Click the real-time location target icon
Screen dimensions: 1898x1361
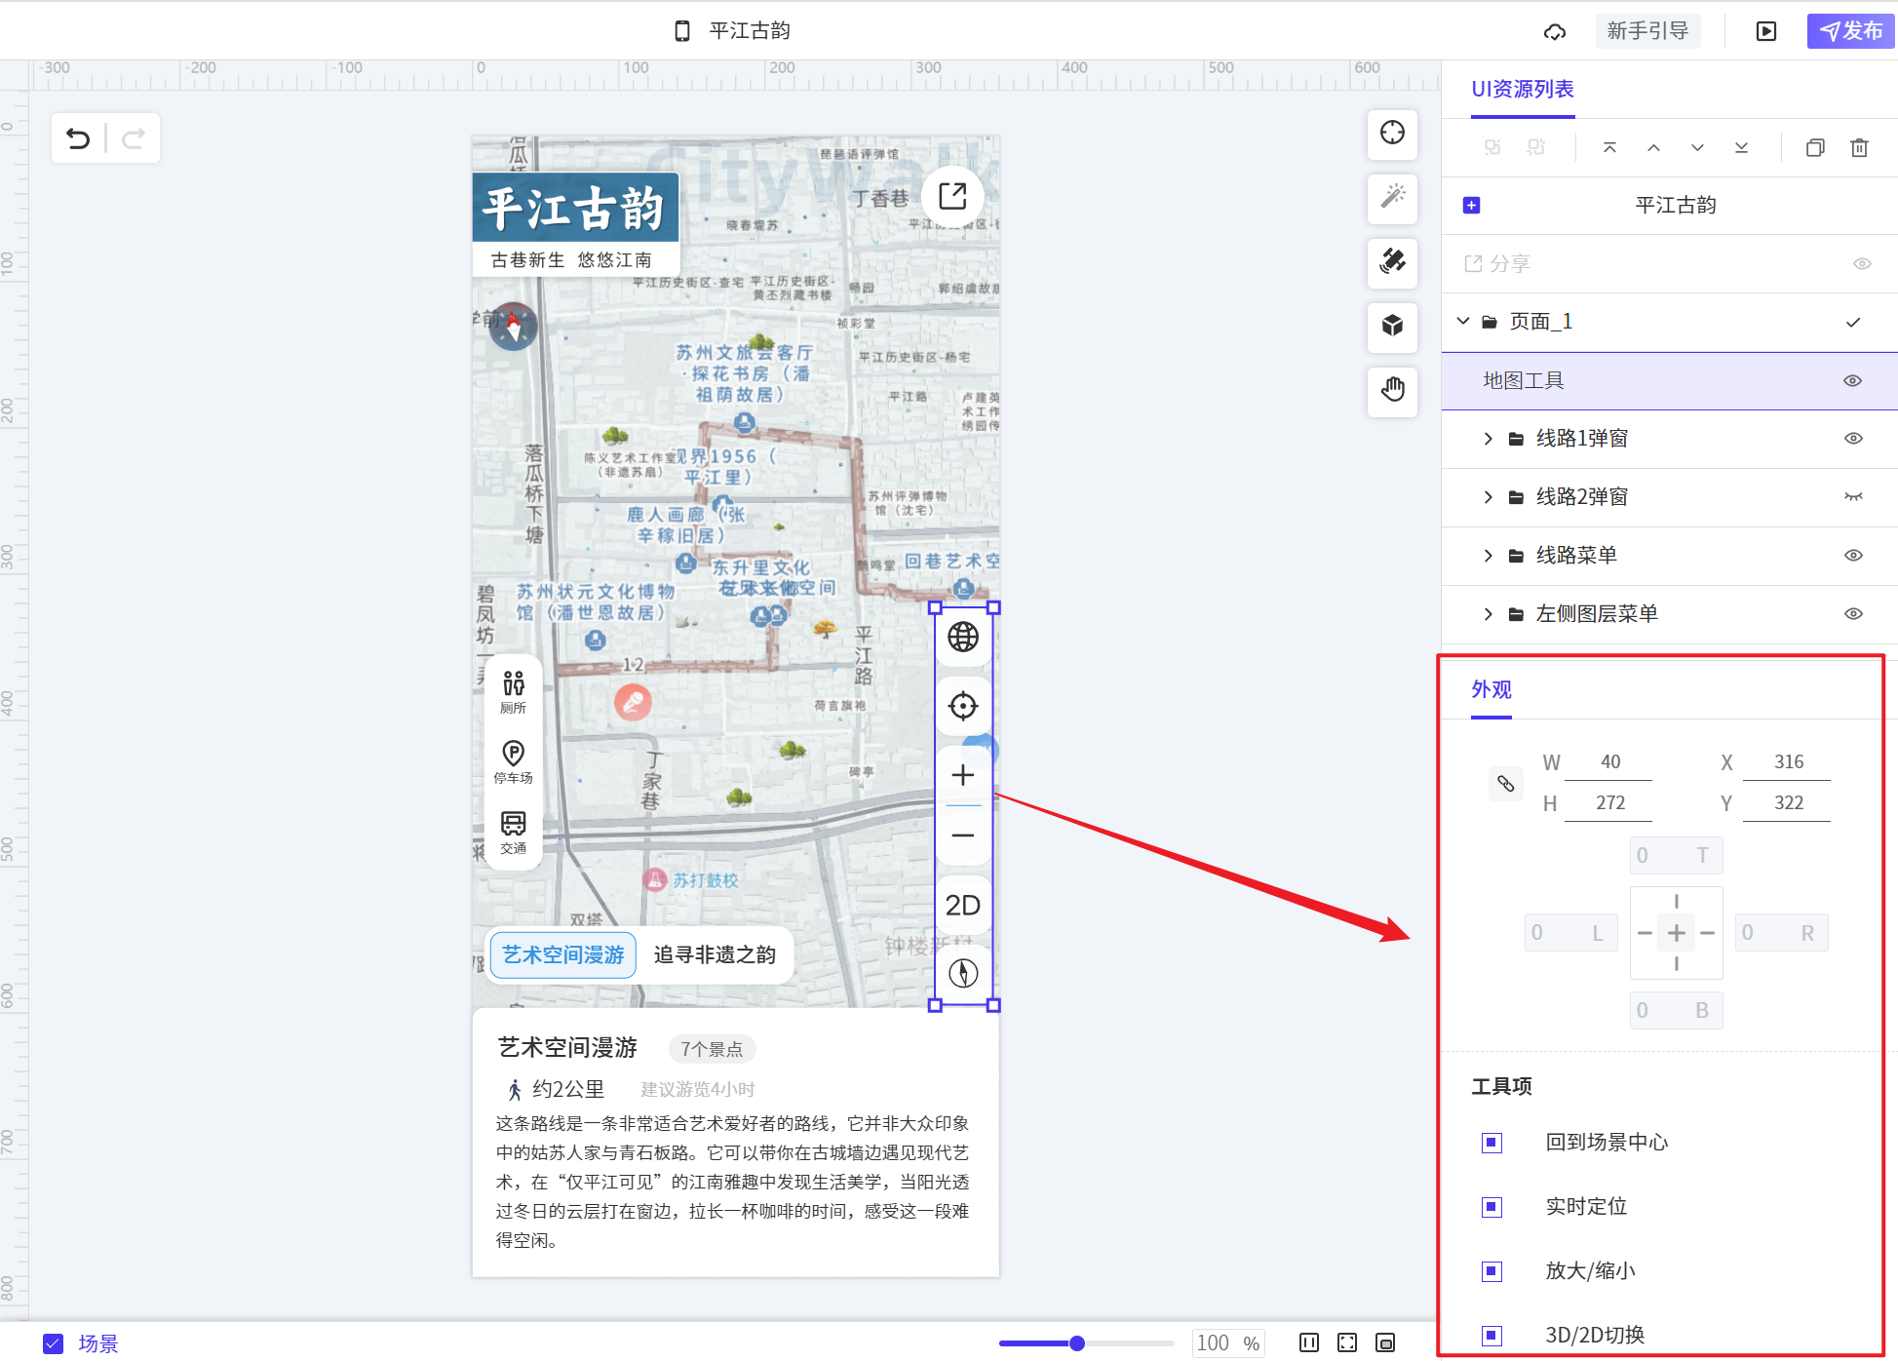click(x=963, y=706)
